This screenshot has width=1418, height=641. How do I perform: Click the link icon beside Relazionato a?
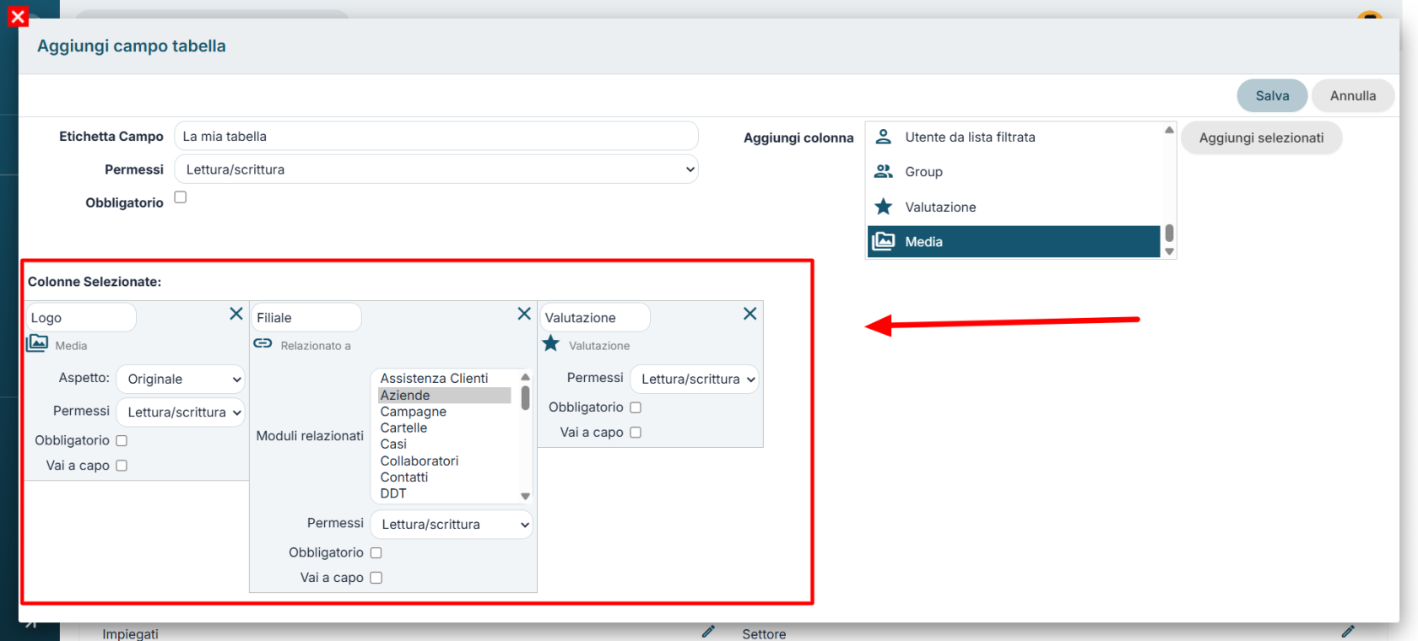(x=263, y=343)
